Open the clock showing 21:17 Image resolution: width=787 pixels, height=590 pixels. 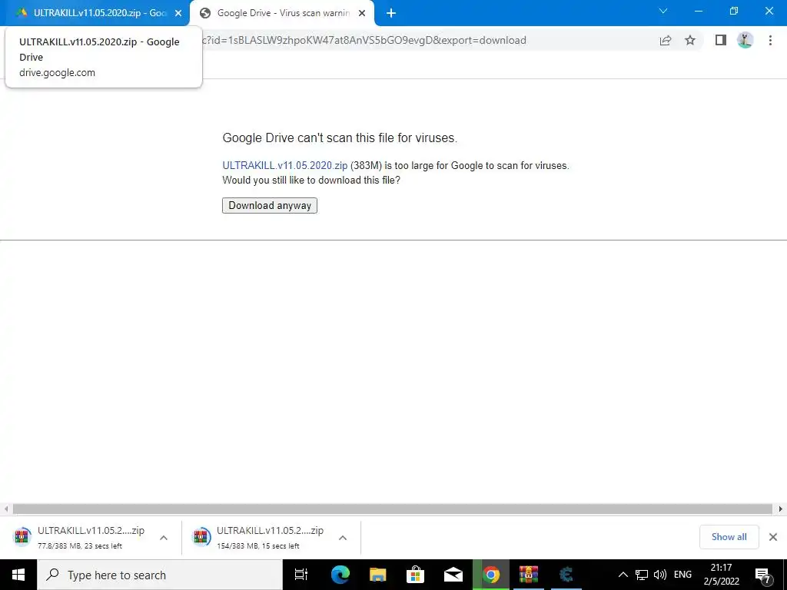721,575
